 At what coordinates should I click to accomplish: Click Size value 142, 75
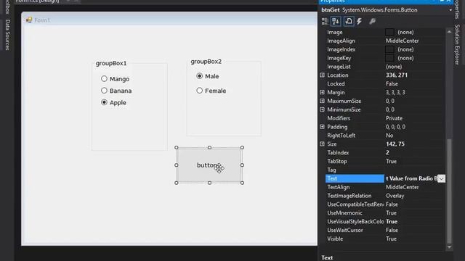point(395,144)
